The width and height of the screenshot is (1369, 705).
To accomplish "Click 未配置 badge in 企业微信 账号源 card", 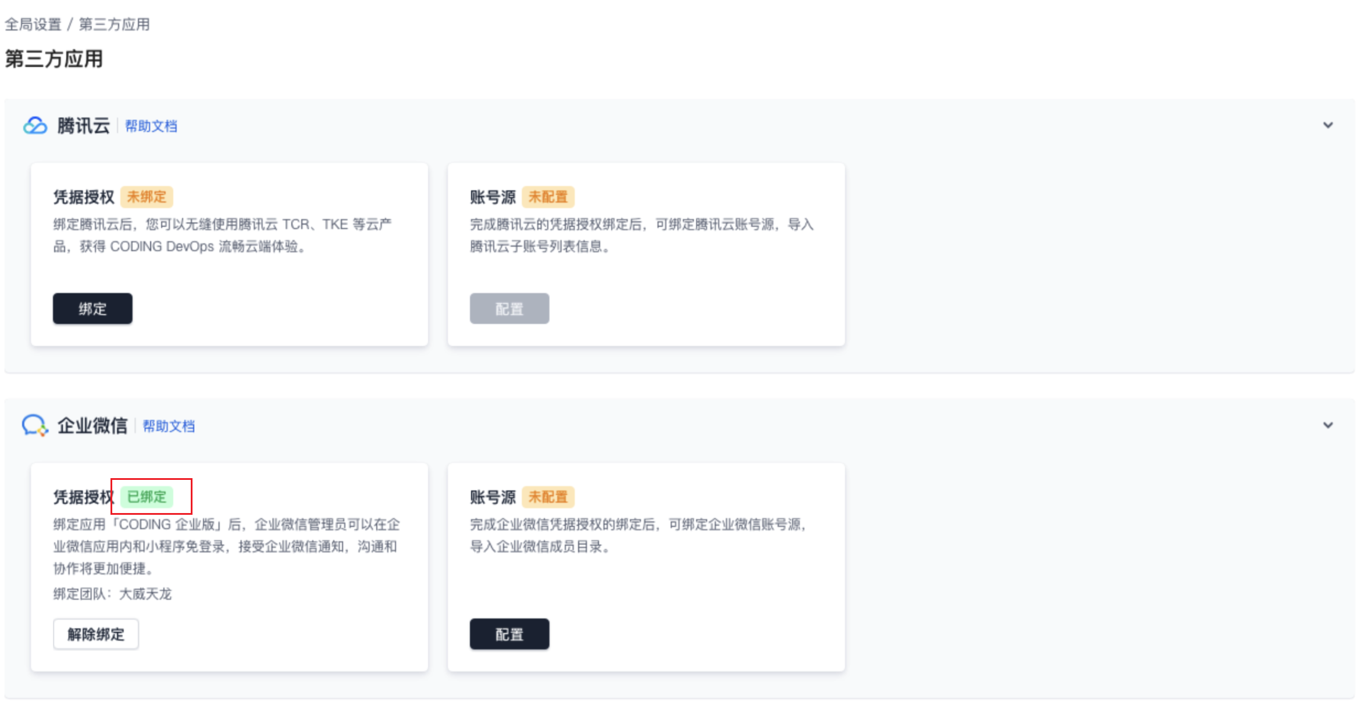I will pos(548,497).
